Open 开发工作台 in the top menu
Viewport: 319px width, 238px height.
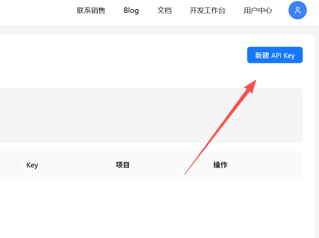coord(208,11)
